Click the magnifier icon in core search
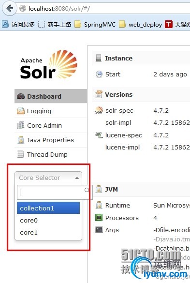The image size is (190, 283). 87,190
